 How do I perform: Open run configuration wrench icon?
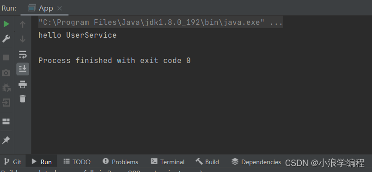(6, 39)
